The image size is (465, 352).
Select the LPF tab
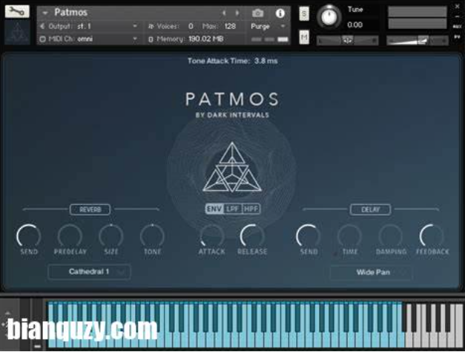pyautogui.click(x=233, y=209)
